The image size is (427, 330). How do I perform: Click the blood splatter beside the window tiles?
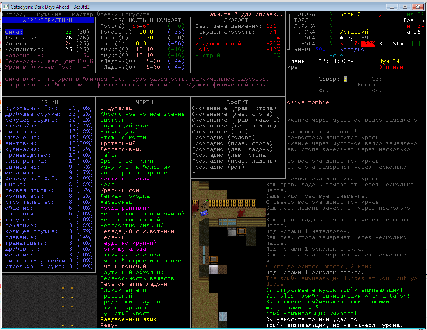click(241, 213)
